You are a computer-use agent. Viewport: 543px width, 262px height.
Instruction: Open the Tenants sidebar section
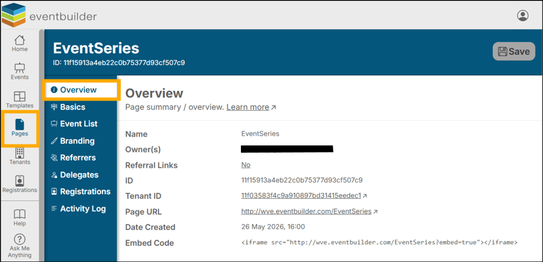[20, 156]
